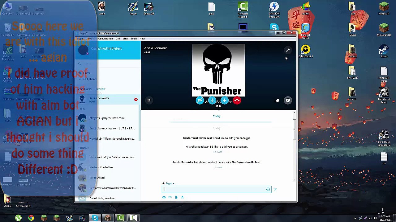Image resolution: width=396 pixels, height=222 pixels.
Task: Open the CyberGhost 5 desktop icon
Action: coord(306,51)
